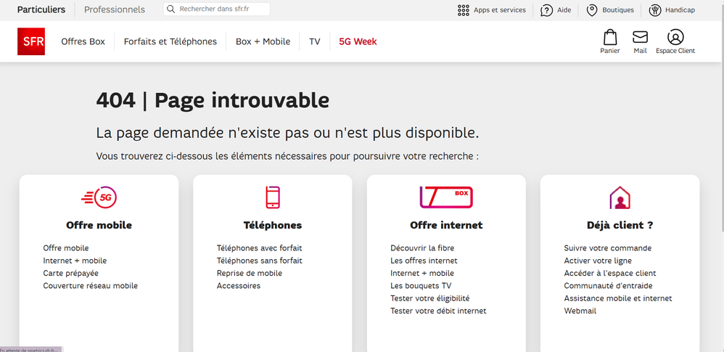This screenshot has height=352, width=724.
Task: Click the Déjà client ? card heading
Action: [620, 226]
